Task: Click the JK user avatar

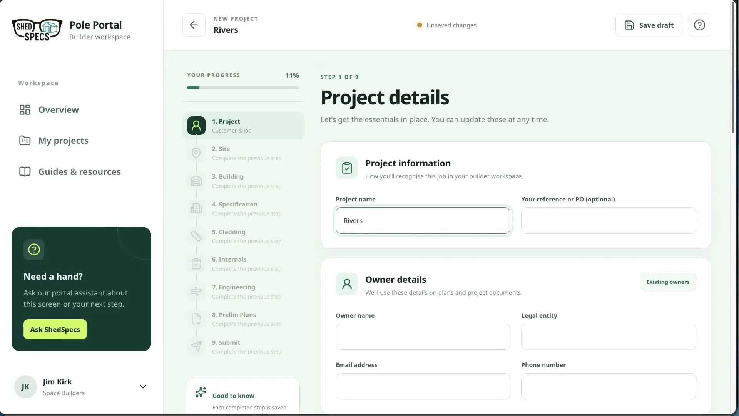Action: pyautogui.click(x=25, y=387)
